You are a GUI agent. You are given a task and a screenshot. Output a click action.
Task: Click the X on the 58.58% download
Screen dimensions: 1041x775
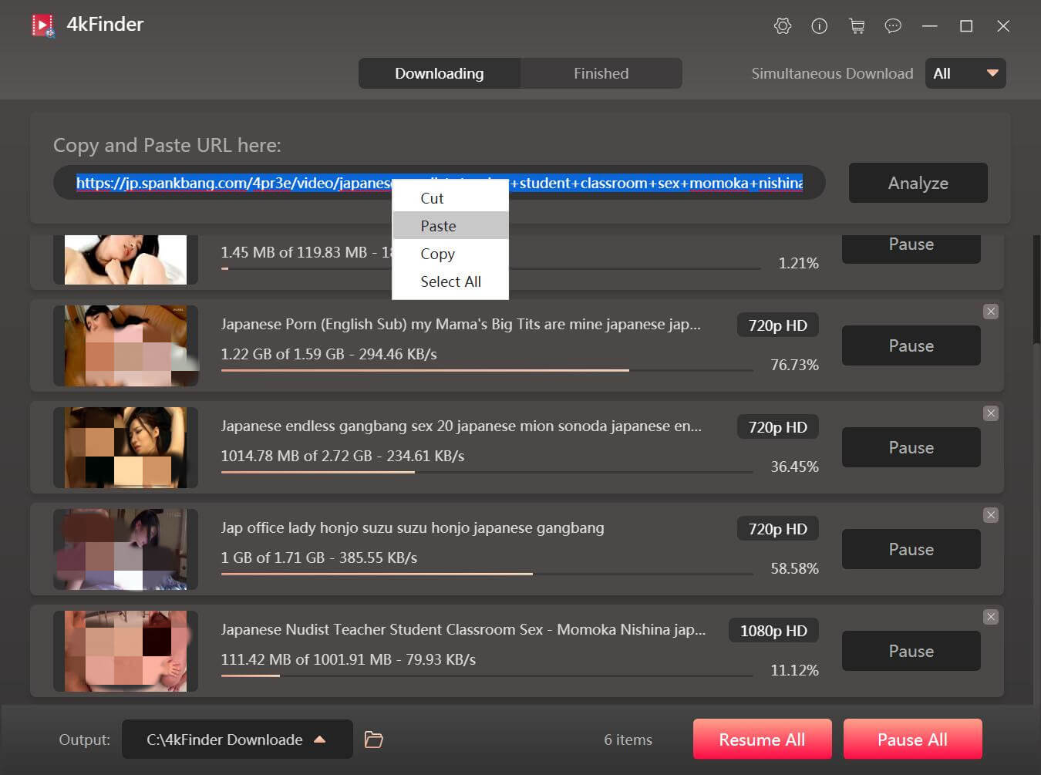coord(991,515)
